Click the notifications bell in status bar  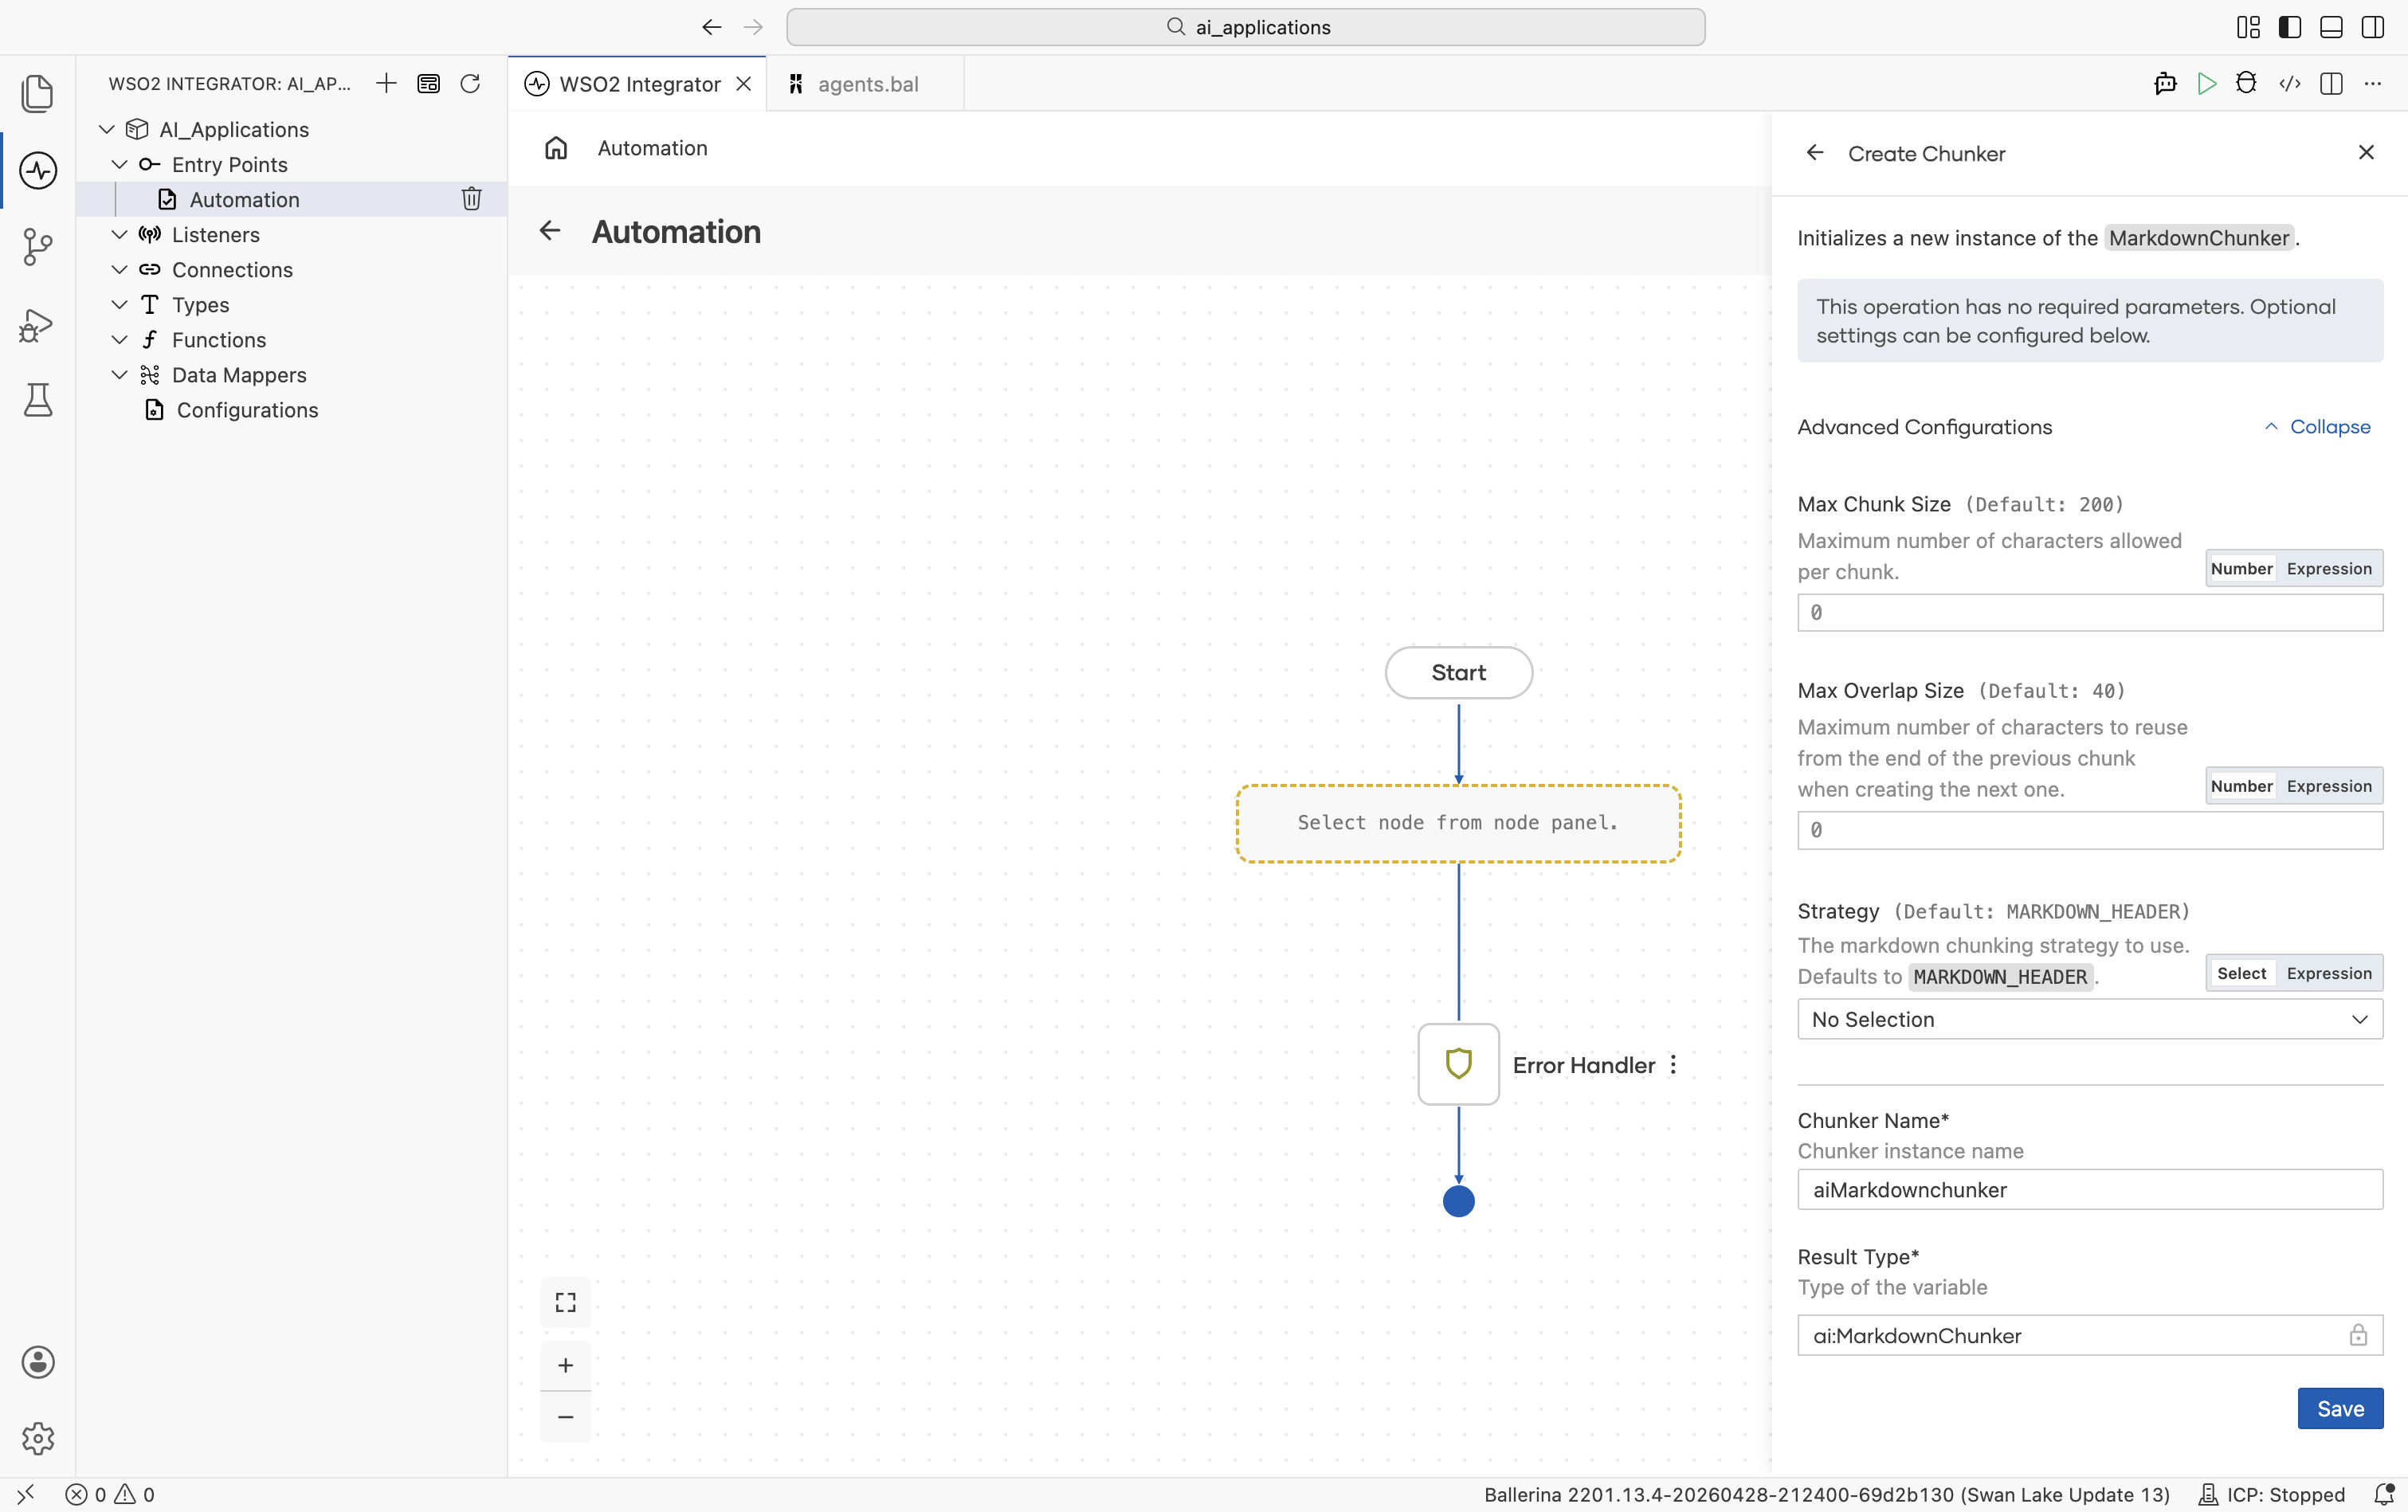(x=2383, y=1494)
